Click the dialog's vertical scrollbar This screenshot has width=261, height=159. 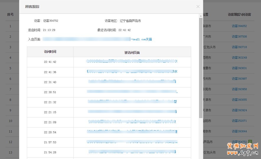[201, 59]
